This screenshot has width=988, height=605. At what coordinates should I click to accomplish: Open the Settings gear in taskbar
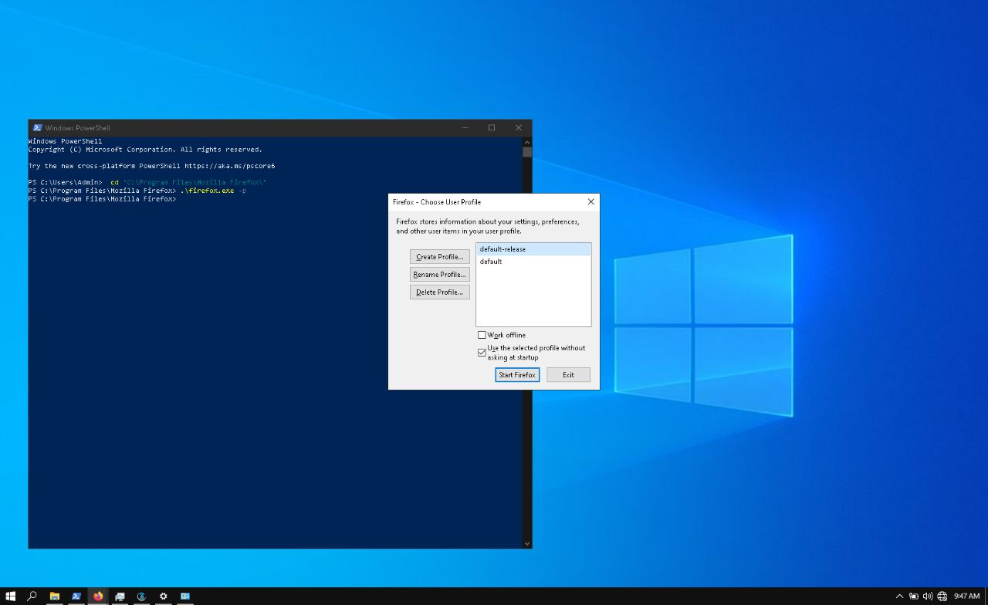click(164, 596)
